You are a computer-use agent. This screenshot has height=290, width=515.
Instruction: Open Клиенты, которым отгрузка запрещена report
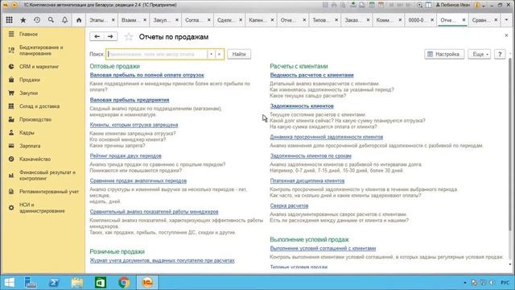click(134, 125)
